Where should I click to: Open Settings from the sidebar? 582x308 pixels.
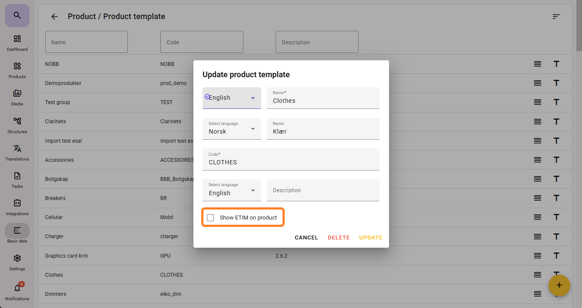[x=17, y=262]
